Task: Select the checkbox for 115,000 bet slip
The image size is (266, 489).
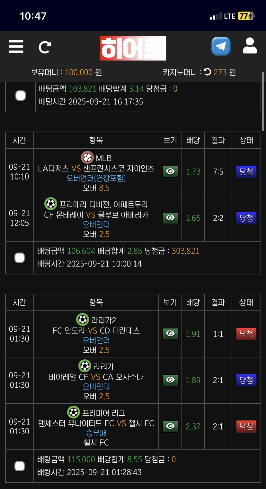Action: tap(20, 466)
